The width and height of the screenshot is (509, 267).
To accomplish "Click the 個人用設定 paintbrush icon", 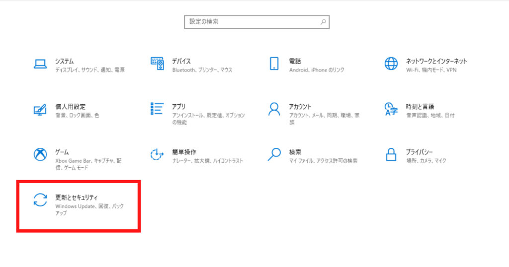I will click(40, 110).
